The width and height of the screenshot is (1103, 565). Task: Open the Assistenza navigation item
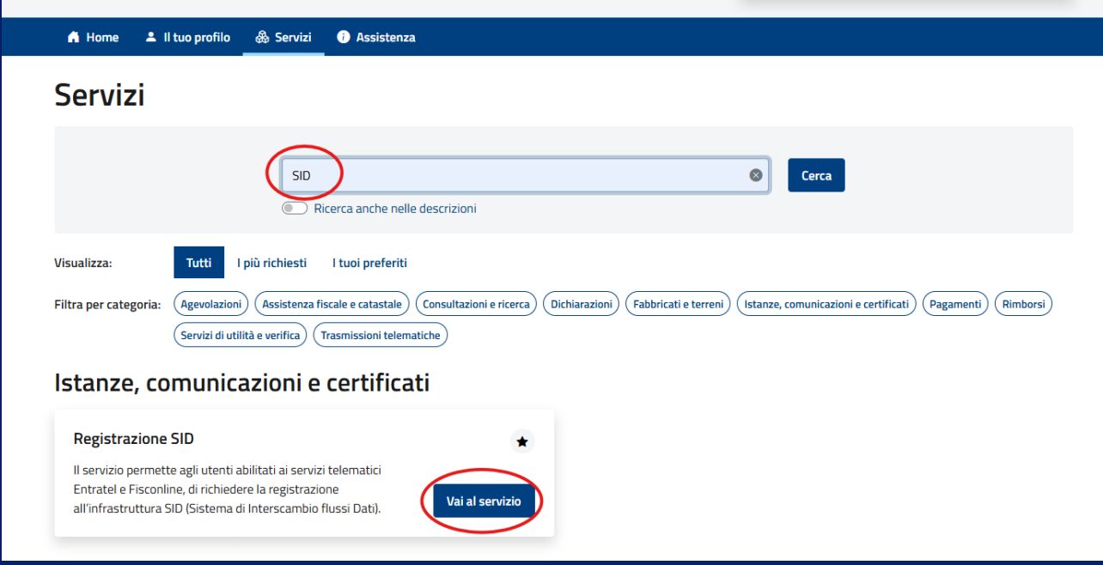coord(376,38)
